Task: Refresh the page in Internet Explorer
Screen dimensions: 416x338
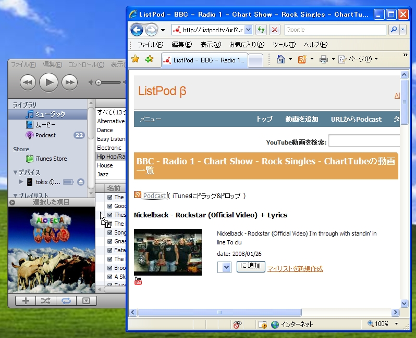Action: (261, 30)
